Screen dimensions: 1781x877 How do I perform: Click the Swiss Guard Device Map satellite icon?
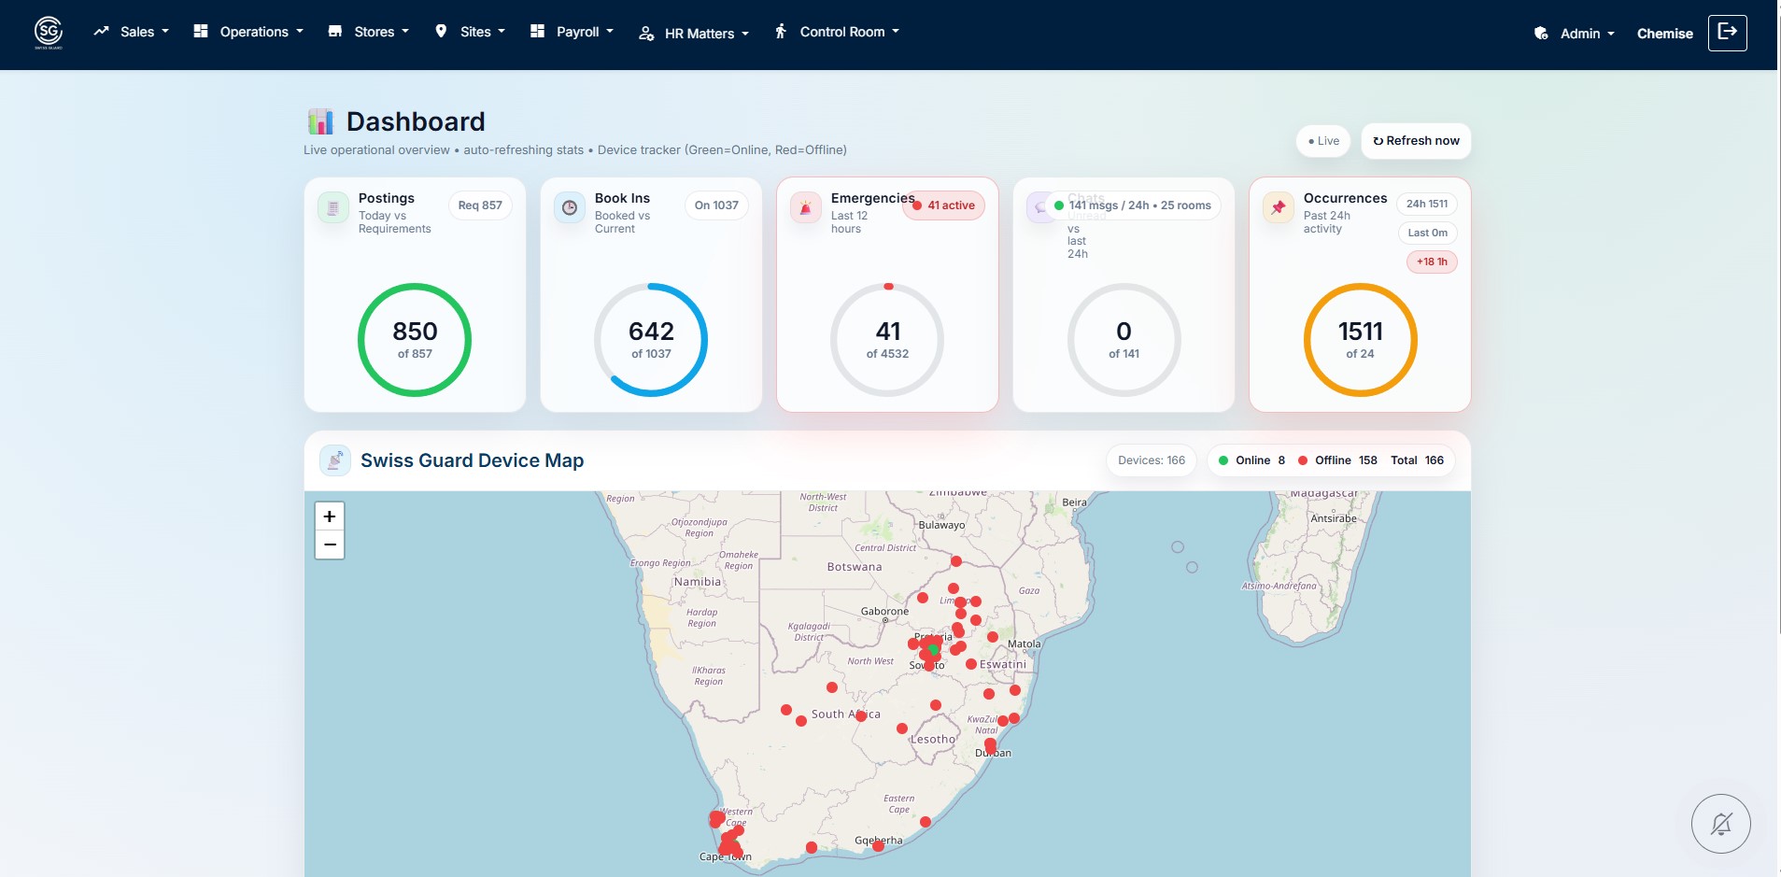tap(334, 460)
